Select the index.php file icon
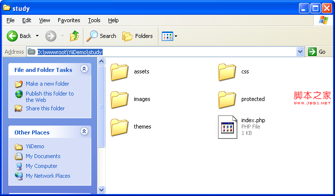This screenshot has height=196, width=335. [x=227, y=127]
